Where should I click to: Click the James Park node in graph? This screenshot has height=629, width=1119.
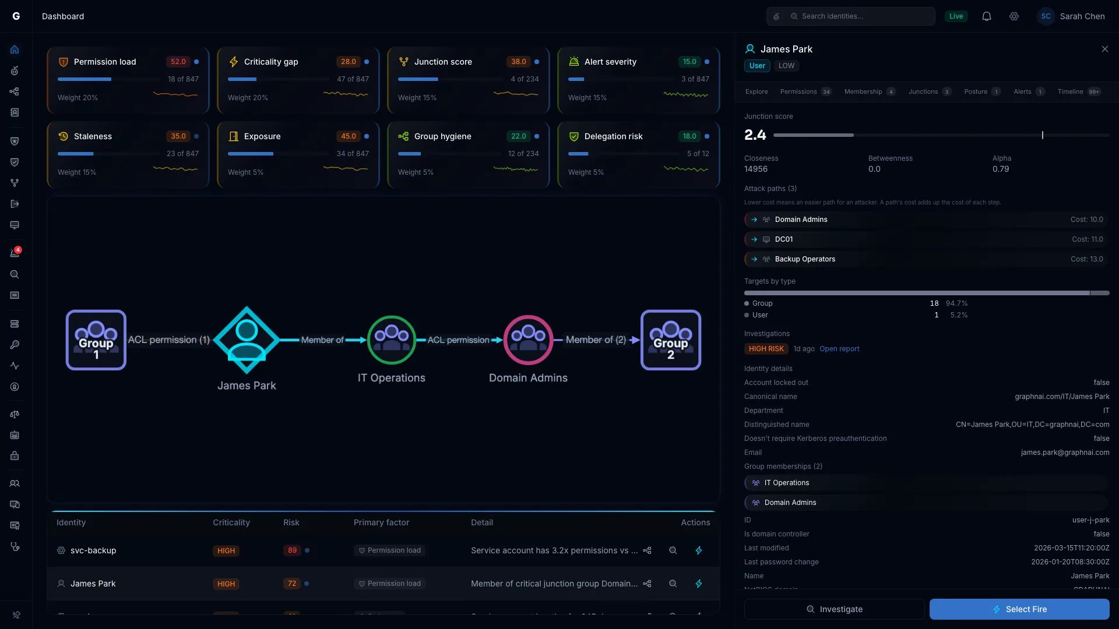247,340
